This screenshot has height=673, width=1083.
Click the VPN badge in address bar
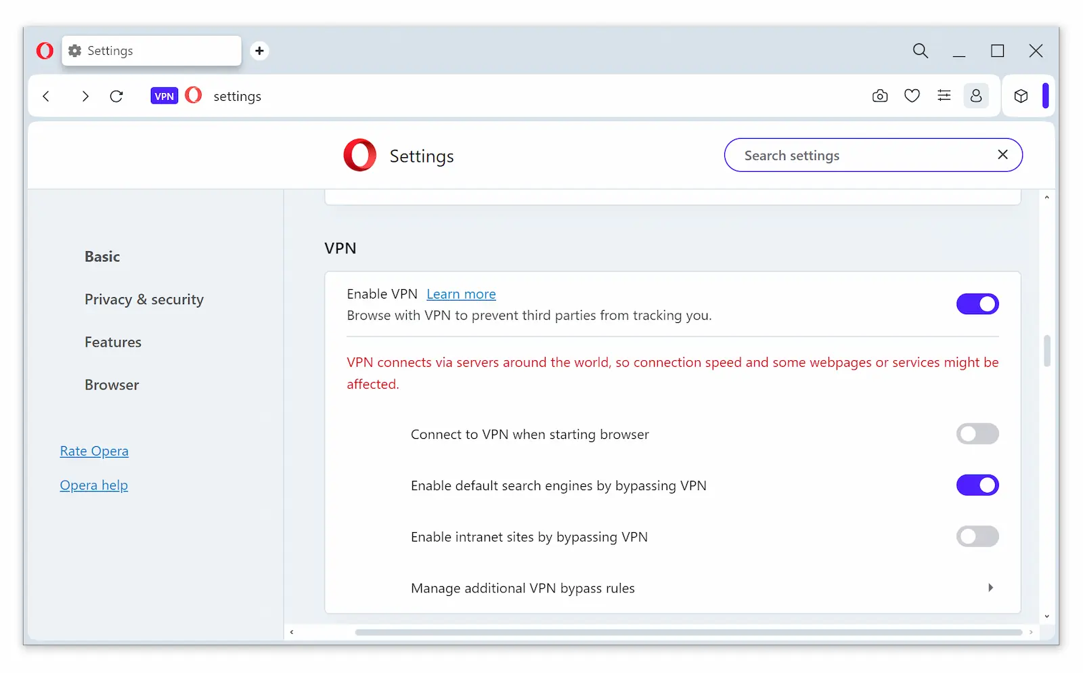click(164, 96)
